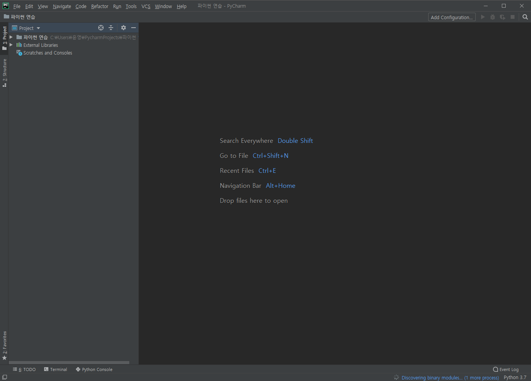The image size is (531, 381).
Task: Select External Libraries in project tree
Action: tap(41, 45)
